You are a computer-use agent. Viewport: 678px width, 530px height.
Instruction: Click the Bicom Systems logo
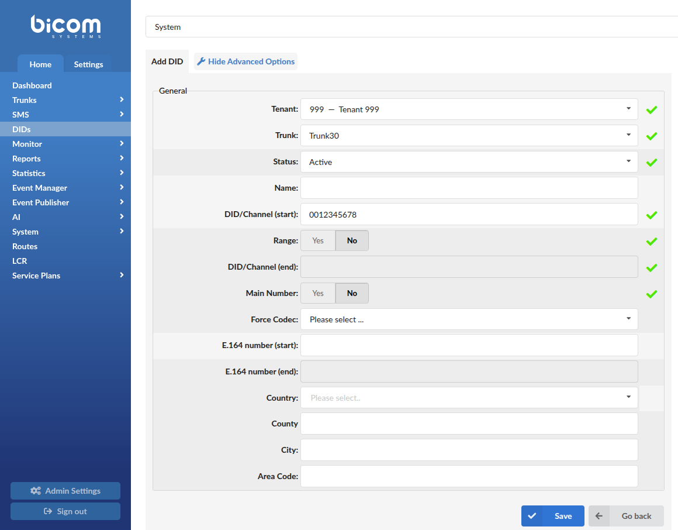coord(65,26)
